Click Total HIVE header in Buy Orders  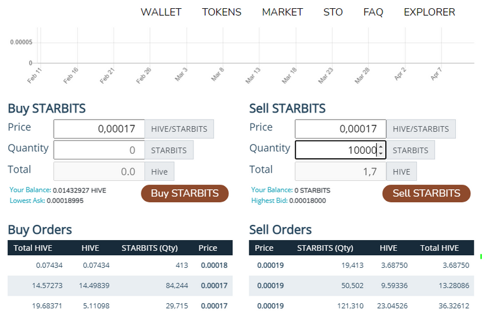pos(33,248)
